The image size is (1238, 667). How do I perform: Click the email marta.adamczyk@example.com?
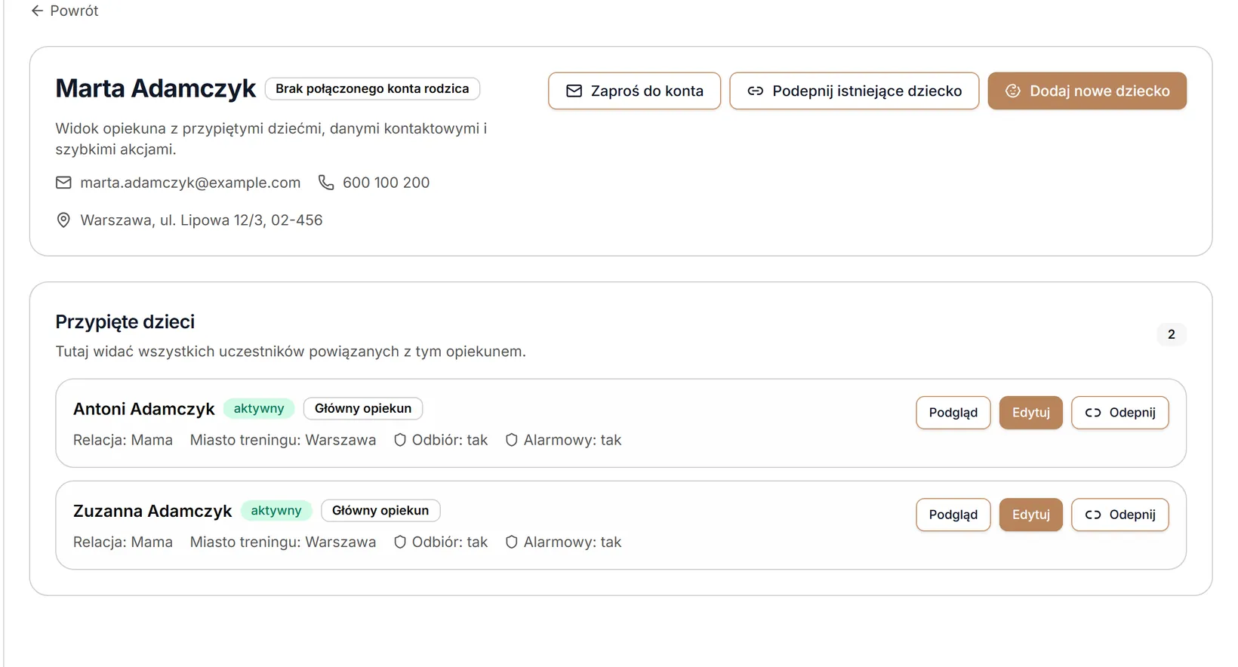tap(190, 183)
